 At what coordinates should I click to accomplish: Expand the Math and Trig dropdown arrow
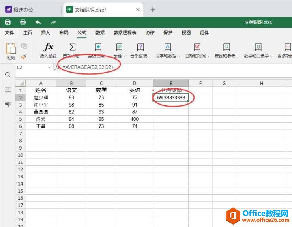point(272,56)
